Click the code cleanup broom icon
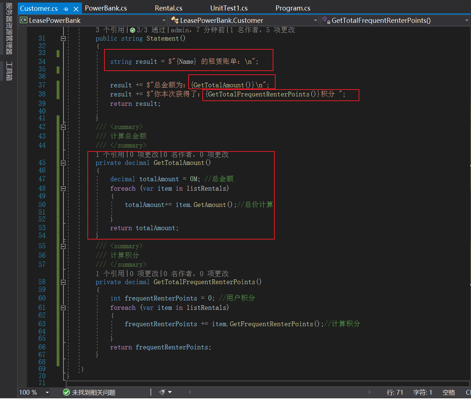The image size is (471, 399). click(162, 392)
